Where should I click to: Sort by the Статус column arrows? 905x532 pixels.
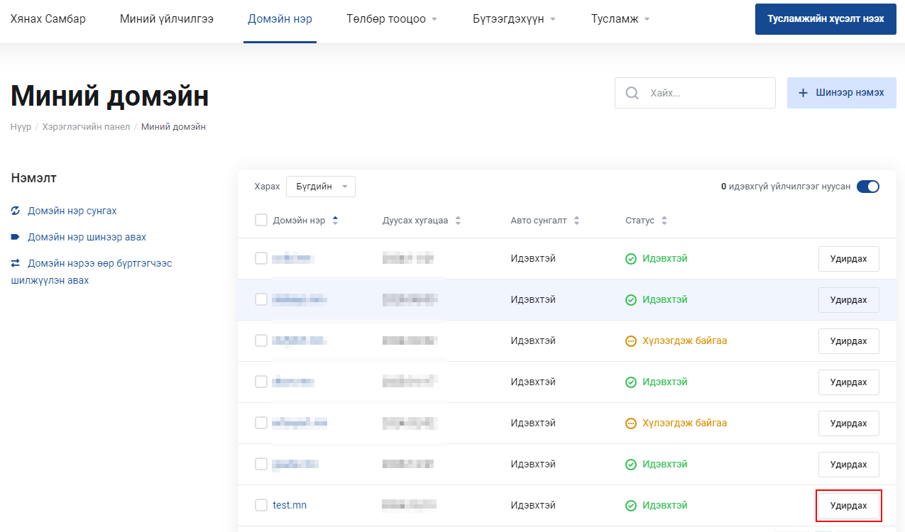tap(664, 221)
